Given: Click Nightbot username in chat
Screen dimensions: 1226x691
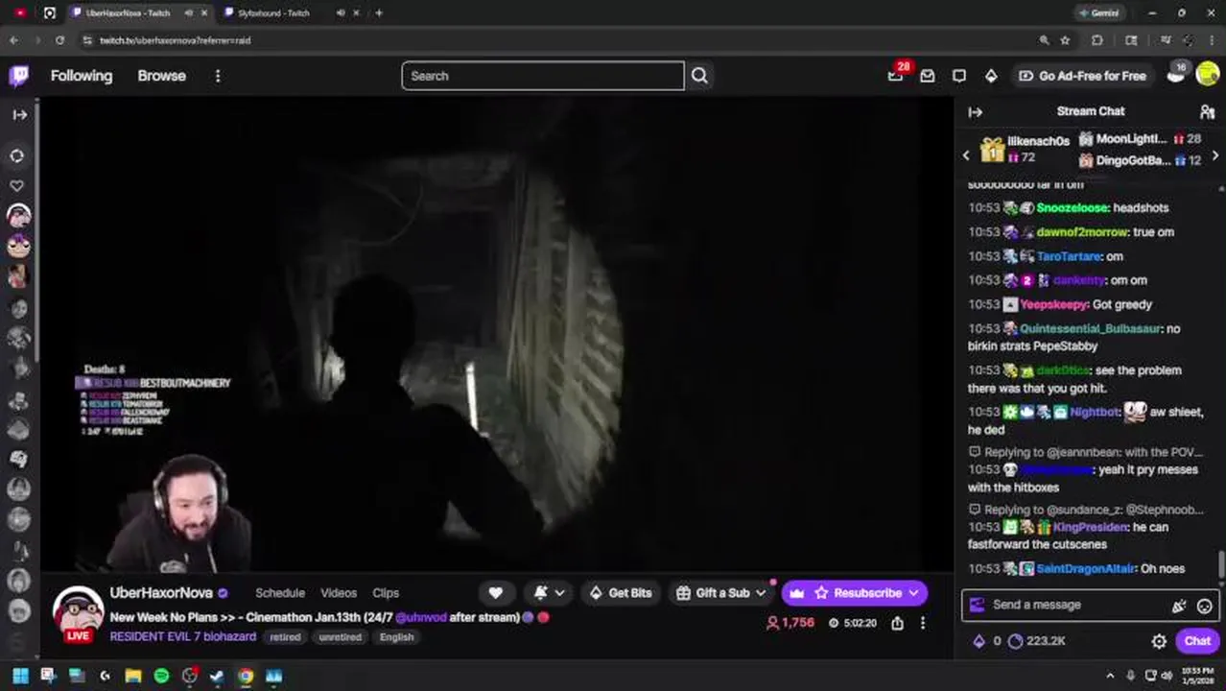Looking at the screenshot, I should pos(1095,412).
